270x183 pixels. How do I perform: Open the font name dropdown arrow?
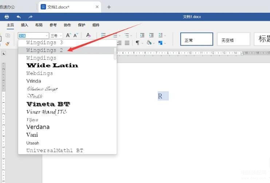pos(47,36)
